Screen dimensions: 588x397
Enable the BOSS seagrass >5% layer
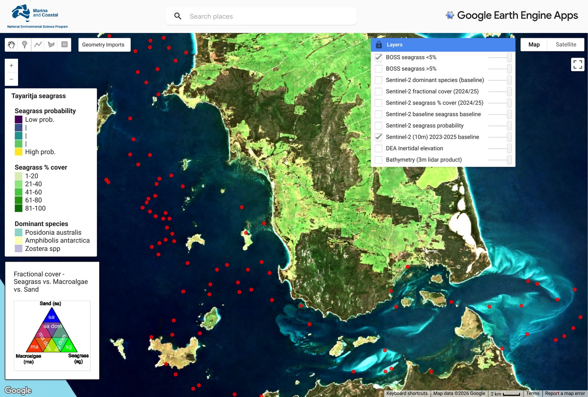(x=379, y=69)
